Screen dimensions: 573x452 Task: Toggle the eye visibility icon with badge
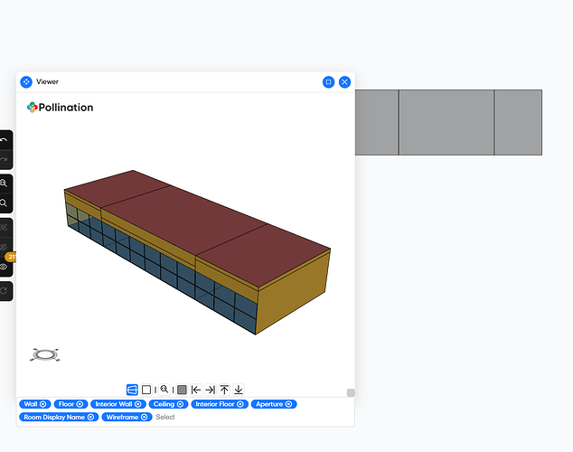coord(5,267)
